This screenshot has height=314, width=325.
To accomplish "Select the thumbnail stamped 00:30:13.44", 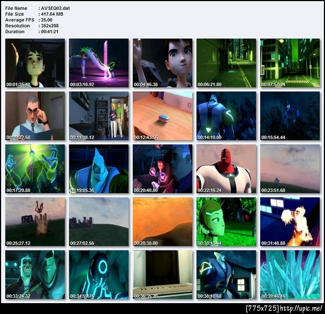I will click(x=226, y=222).
